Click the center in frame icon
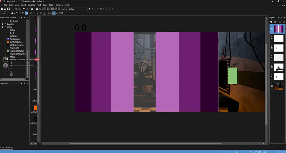This screenshot has height=153, width=286. pyautogui.click(x=62, y=13)
